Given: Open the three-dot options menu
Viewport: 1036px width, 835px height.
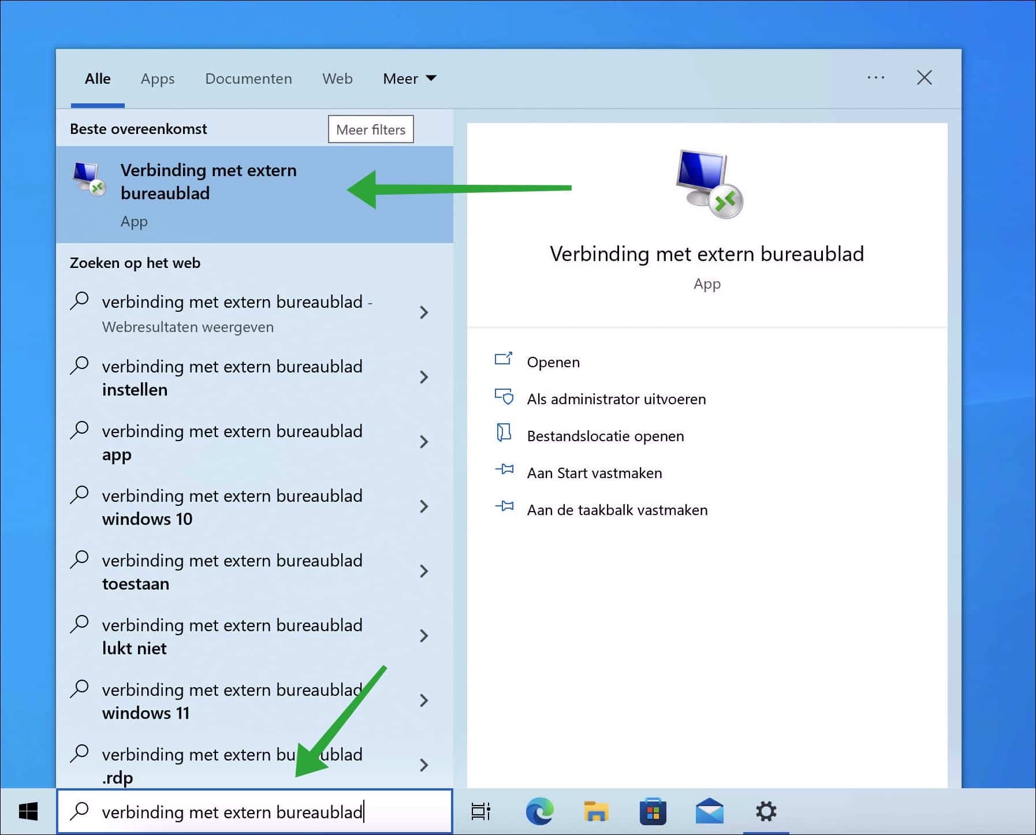Looking at the screenshot, I should pyautogui.click(x=876, y=77).
